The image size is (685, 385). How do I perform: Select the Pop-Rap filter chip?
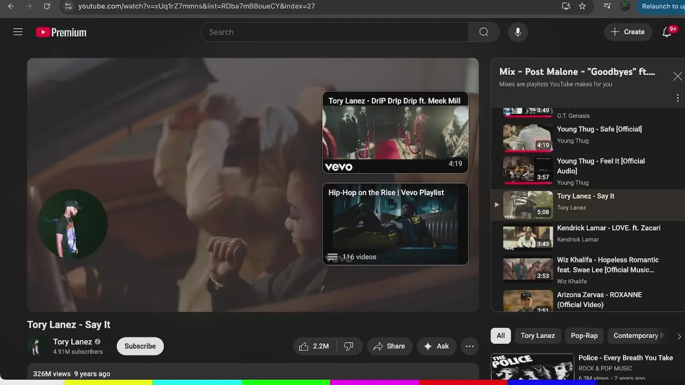[584, 336]
